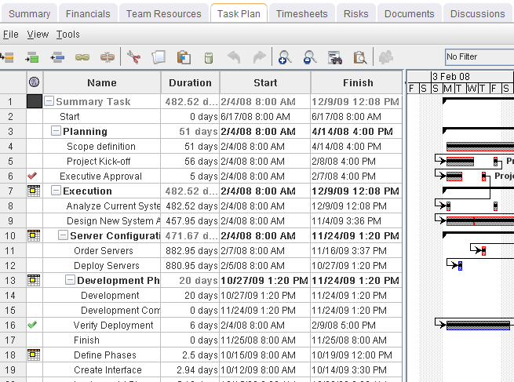Click the green check indicator on row 16
Image resolution: width=514 pixels, height=382 pixels.
coord(32,325)
